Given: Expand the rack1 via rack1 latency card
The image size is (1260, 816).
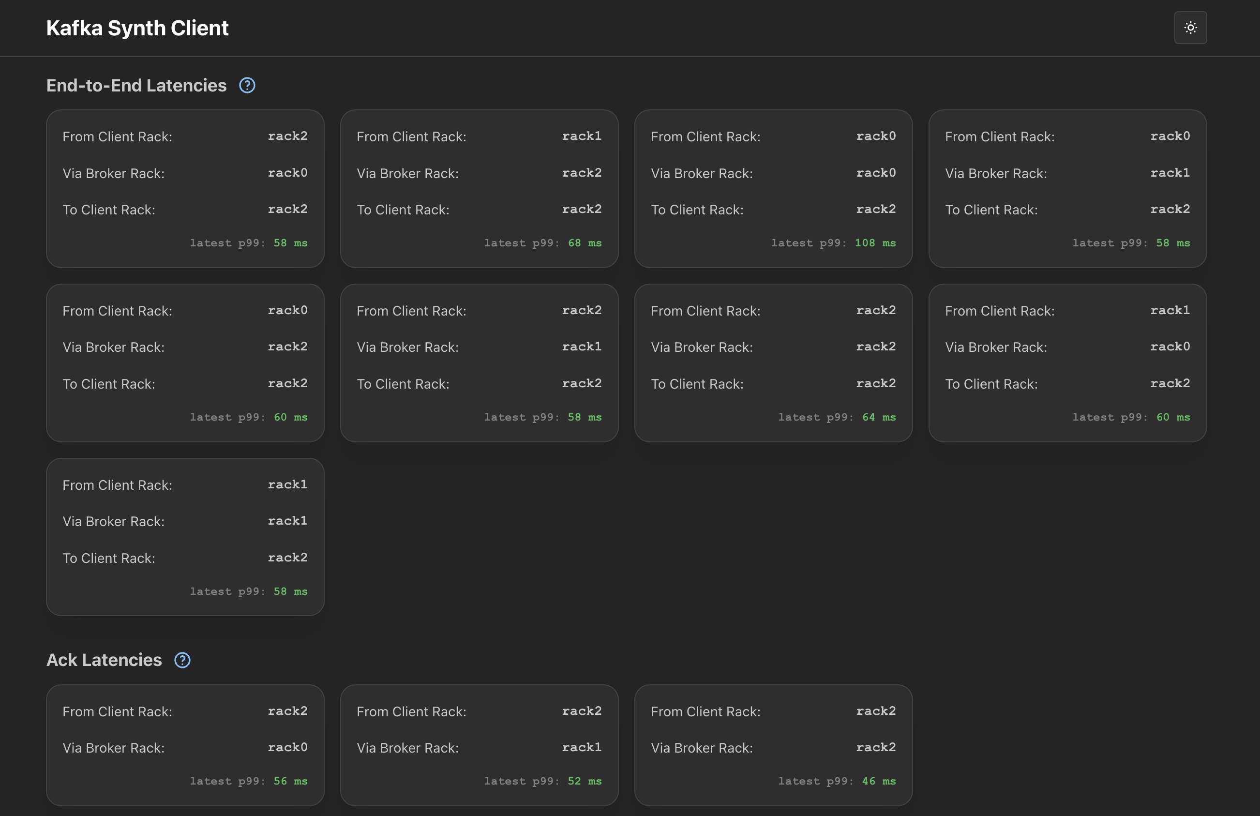Looking at the screenshot, I should coord(184,537).
